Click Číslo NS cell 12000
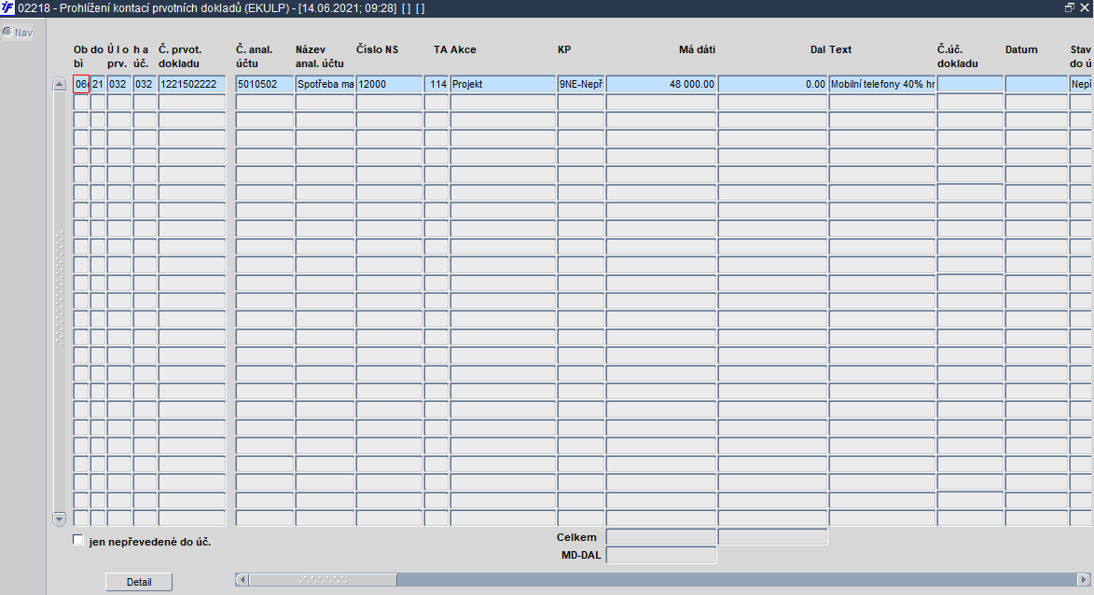1094x595 pixels. (x=389, y=84)
